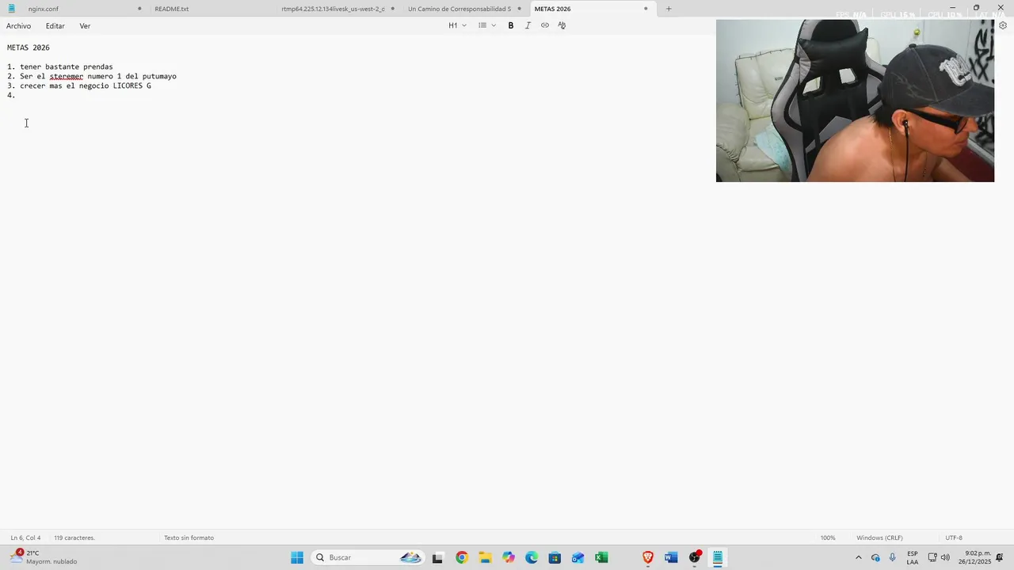Launch Microsoft Edge from taskbar
This screenshot has width=1014, height=570.
(x=532, y=557)
